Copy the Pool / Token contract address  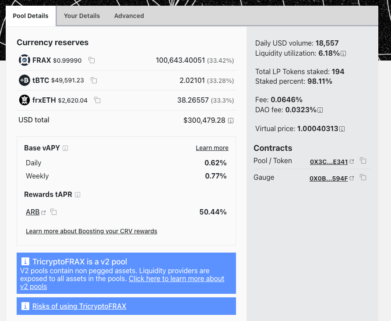363,161
